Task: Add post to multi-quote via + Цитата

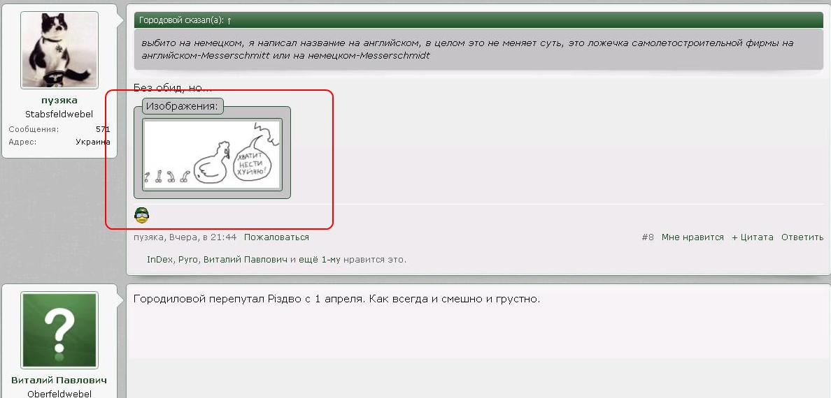Action: click(752, 237)
